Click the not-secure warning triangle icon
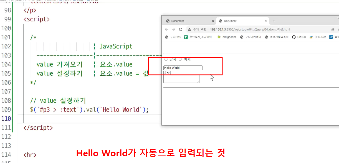Screen dimensions: 339x163 pos(189,29)
